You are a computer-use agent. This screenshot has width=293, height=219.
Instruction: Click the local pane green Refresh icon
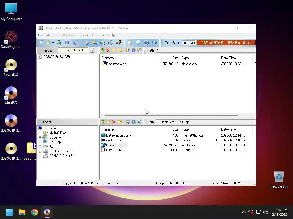coord(139,122)
